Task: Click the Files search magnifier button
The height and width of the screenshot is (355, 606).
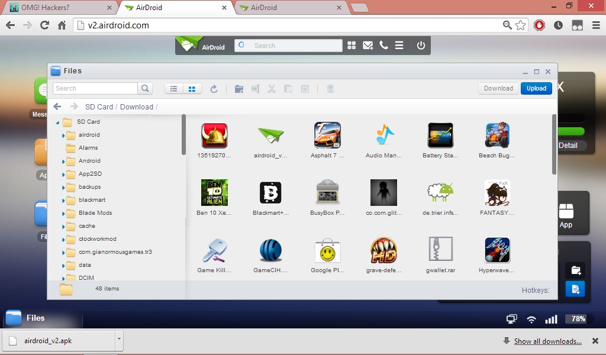Action: point(145,89)
